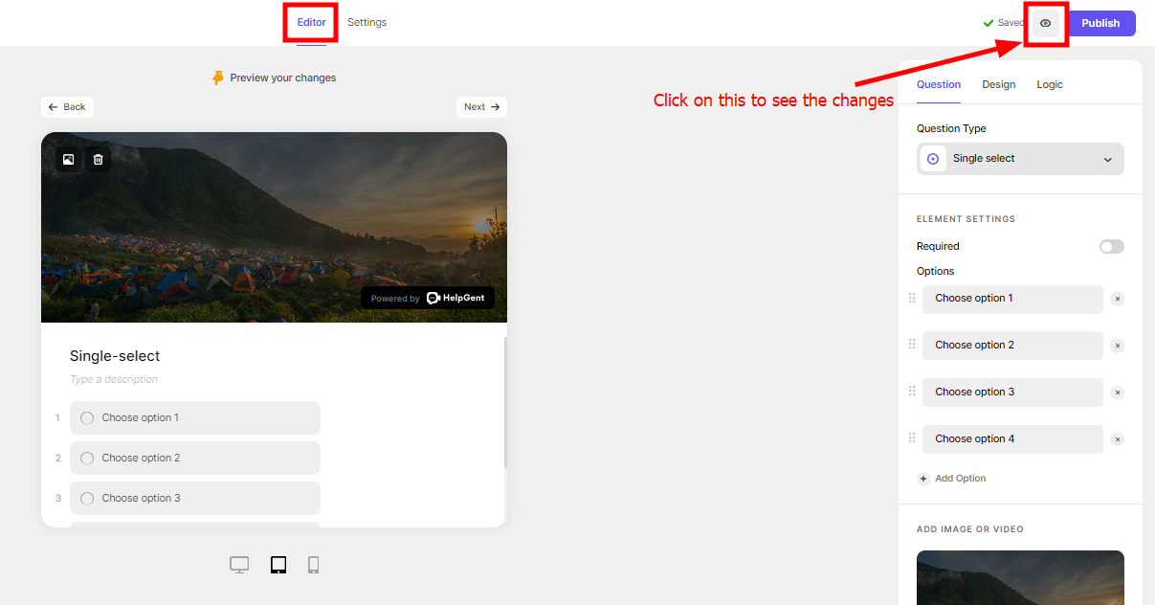Viewport: 1155px width, 605px height.
Task: Go Back to previous question
Action: click(x=67, y=107)
